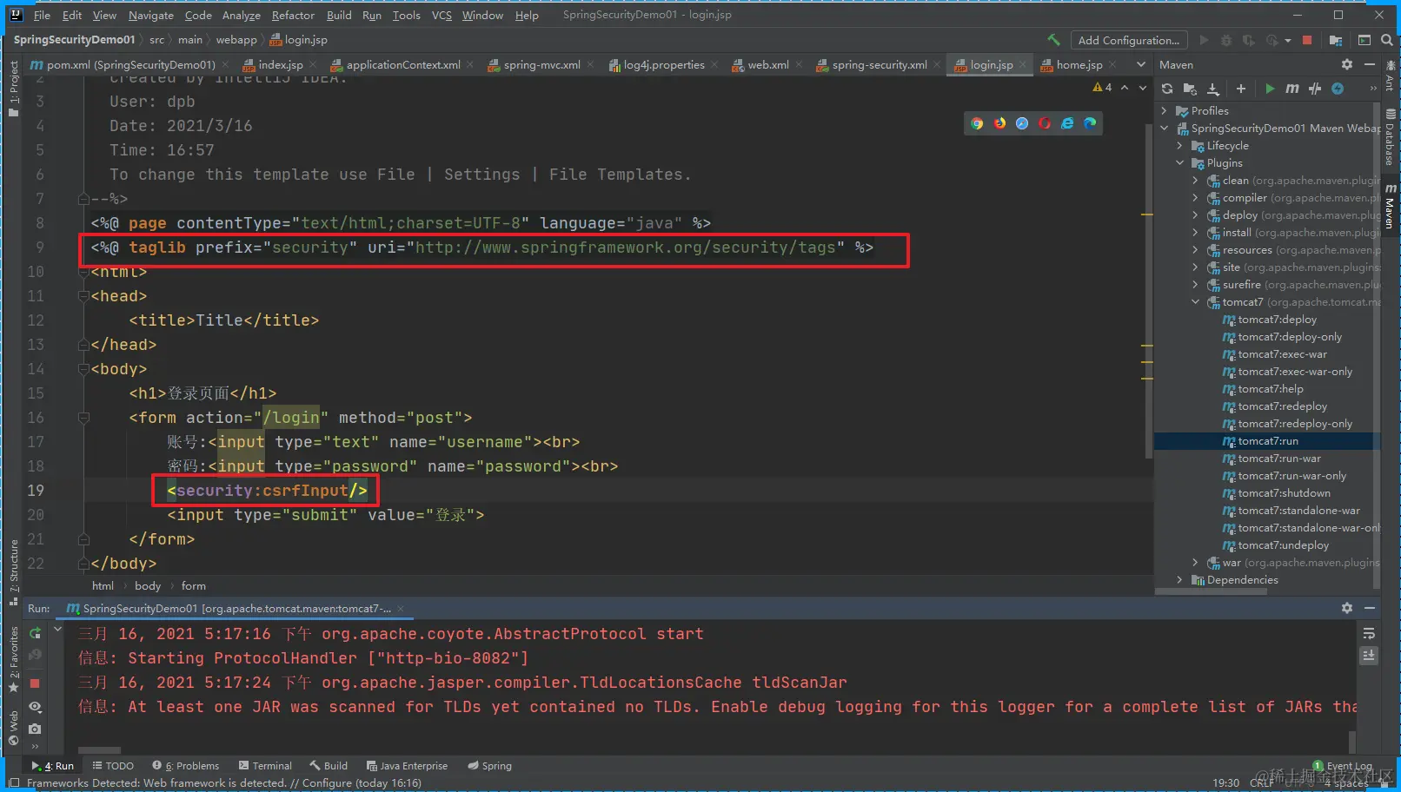Expand the Lifecycle node
Viewport: 1401px width, 792px height.
click(1180, 146)
